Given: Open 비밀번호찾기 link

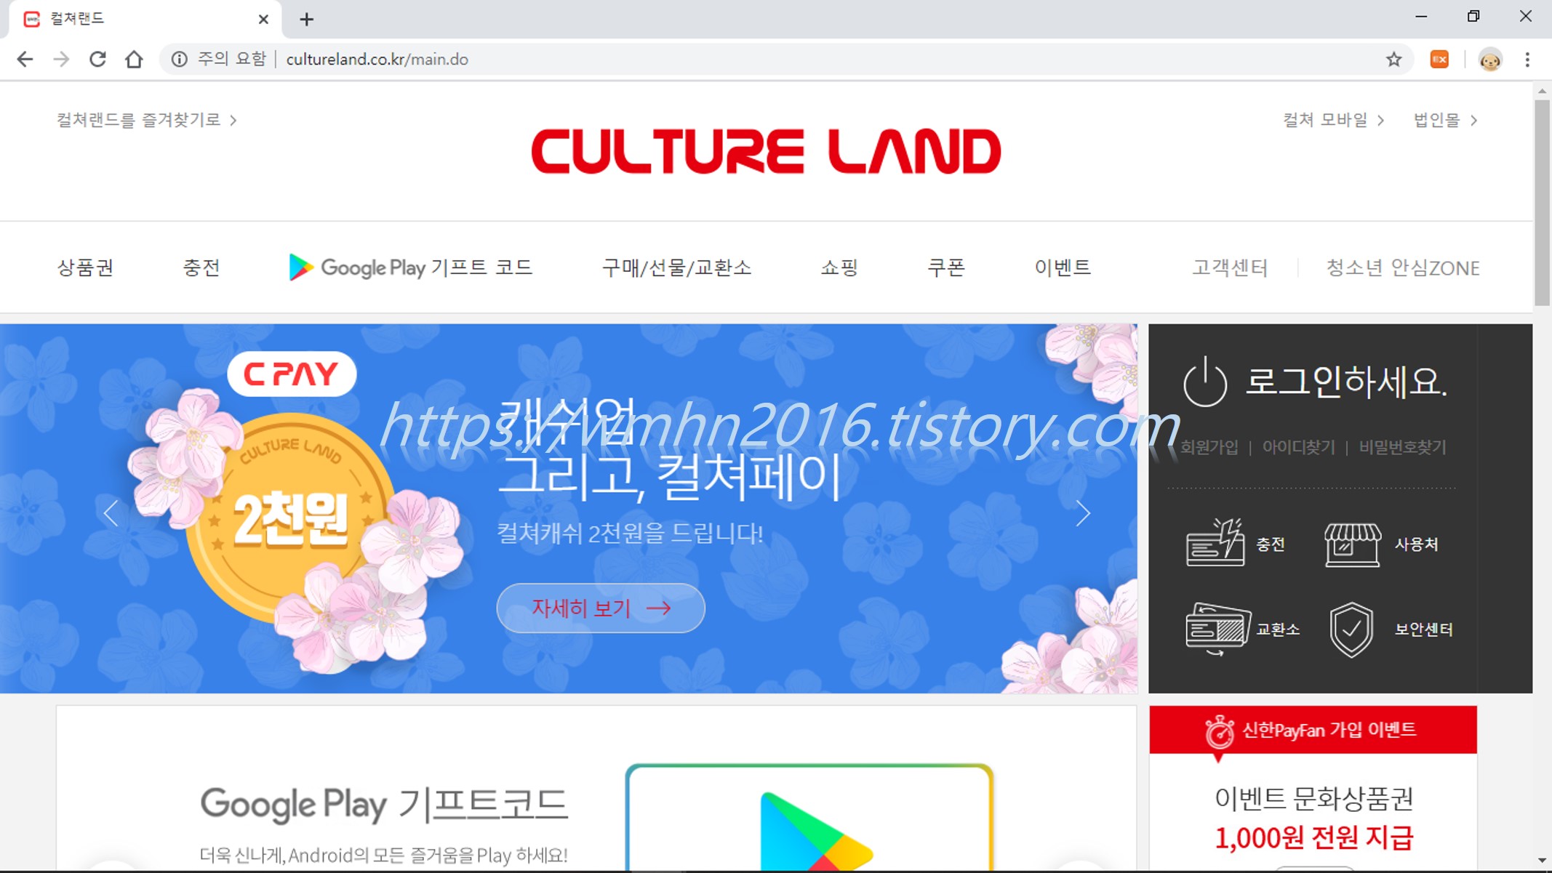Looking at the screenshot, I should 1402,447.
